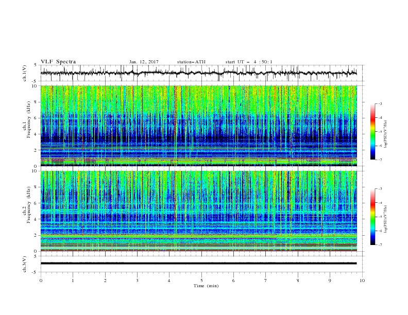The image size is (408, 315).
Task: Click the ch.3 voltage waveform trace
Action: 198,264
